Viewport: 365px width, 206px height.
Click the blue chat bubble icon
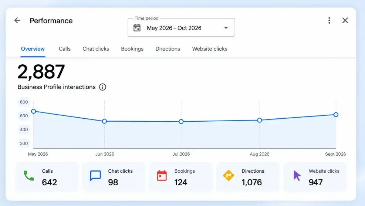[x=95, y=176]
